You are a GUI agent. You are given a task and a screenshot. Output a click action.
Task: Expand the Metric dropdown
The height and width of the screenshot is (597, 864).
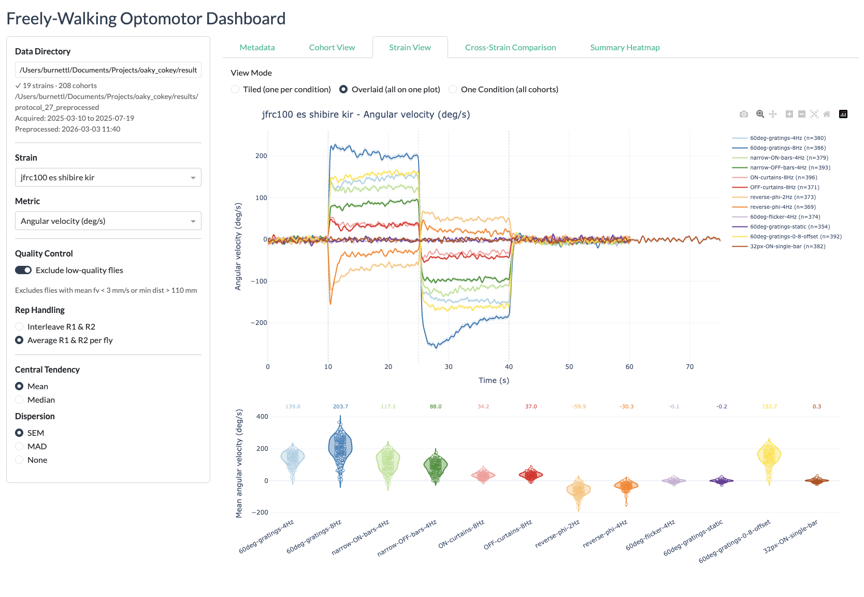[x=108, y=221]
